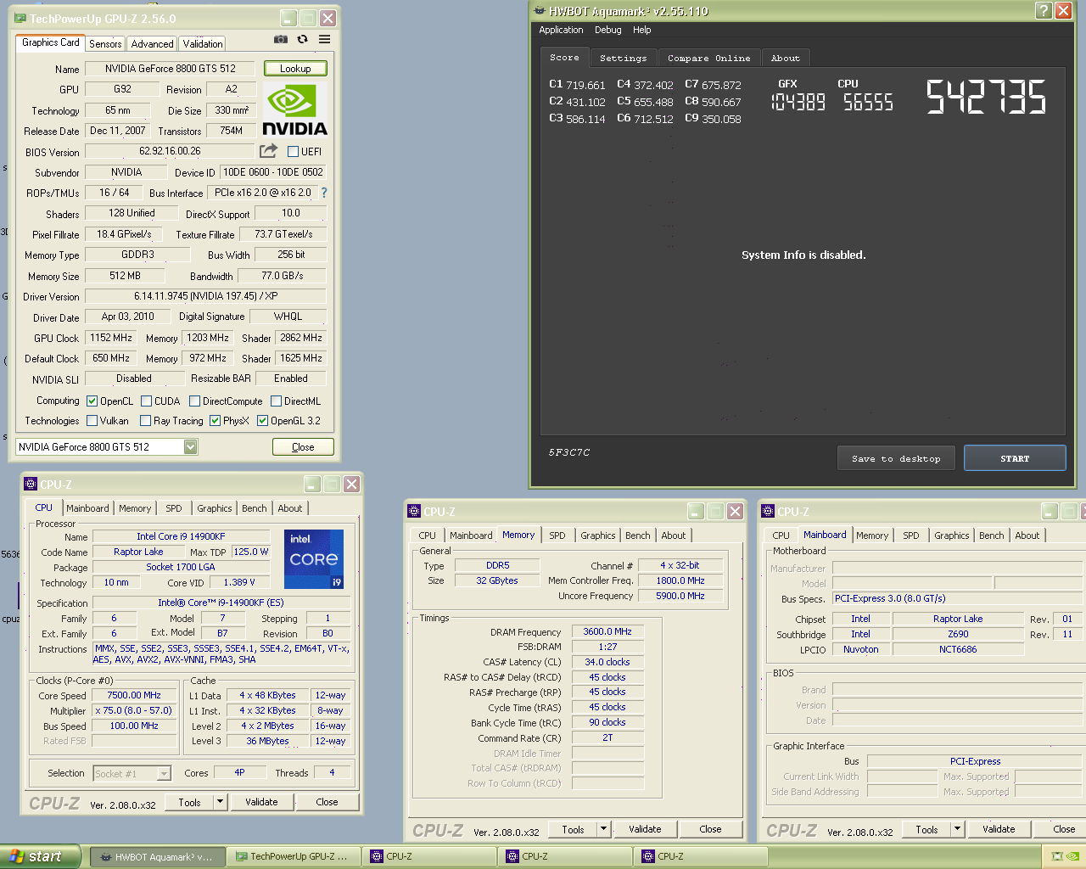
Task: Toggle OpenCL checkbox
Action: [x=92, y=401]
